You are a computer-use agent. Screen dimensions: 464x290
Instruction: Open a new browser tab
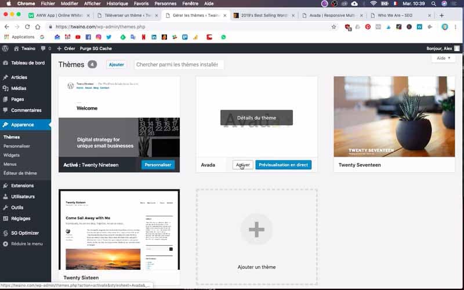tap(442, 16)
